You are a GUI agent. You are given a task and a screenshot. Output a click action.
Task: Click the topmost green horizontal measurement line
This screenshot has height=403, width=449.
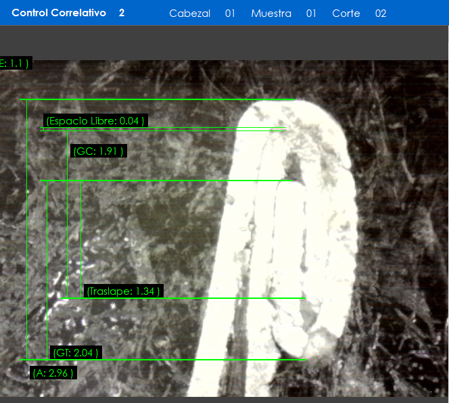(157, 99)
